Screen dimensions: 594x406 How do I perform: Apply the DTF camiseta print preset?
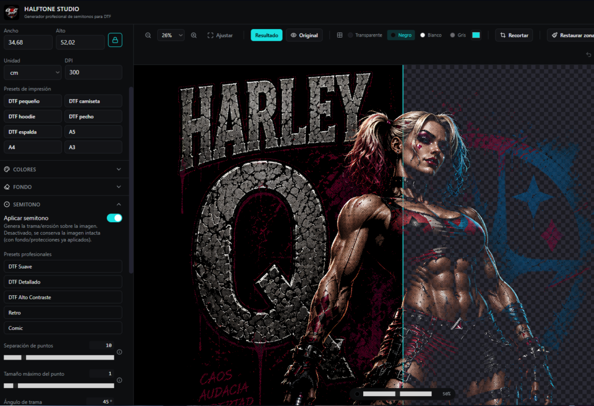point(93,101)
